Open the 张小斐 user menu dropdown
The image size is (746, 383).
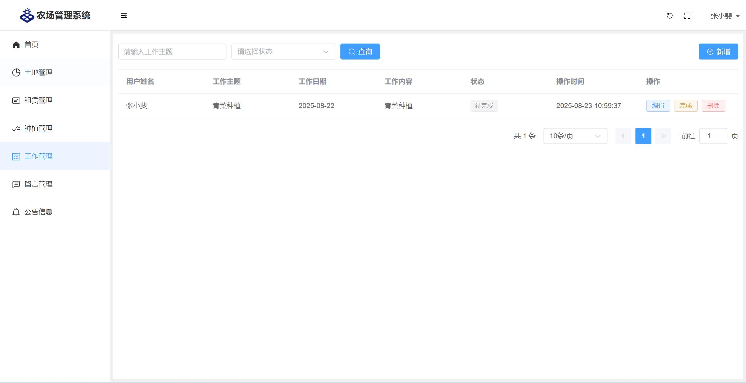pos(725,16)
